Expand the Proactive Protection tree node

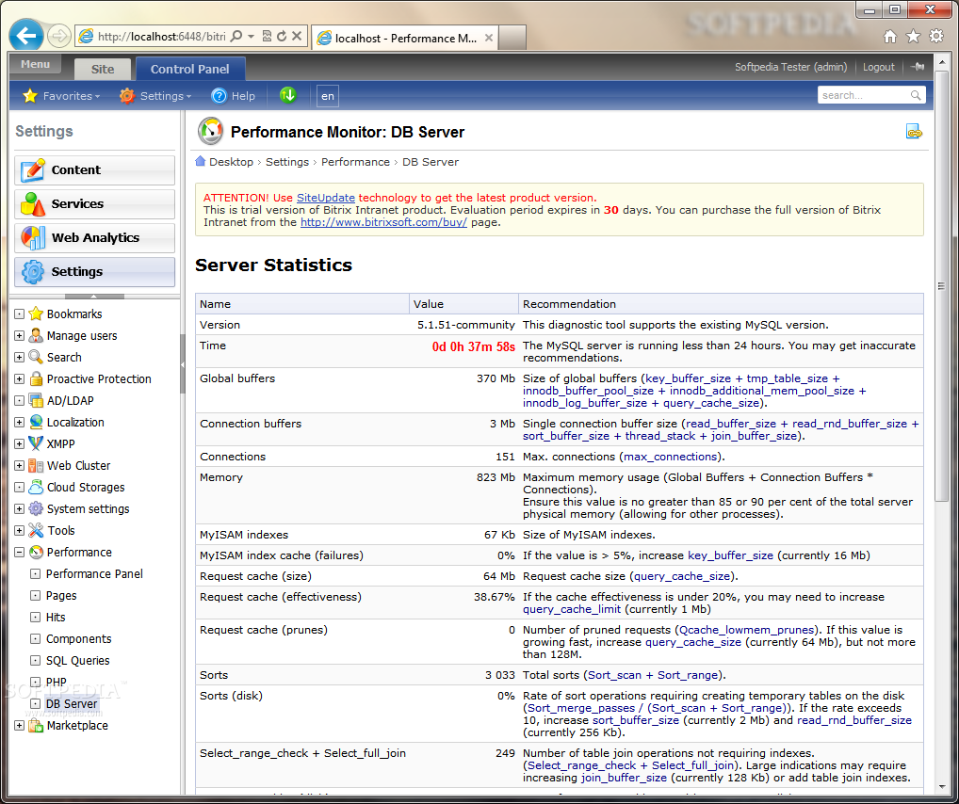pos(20,379)
